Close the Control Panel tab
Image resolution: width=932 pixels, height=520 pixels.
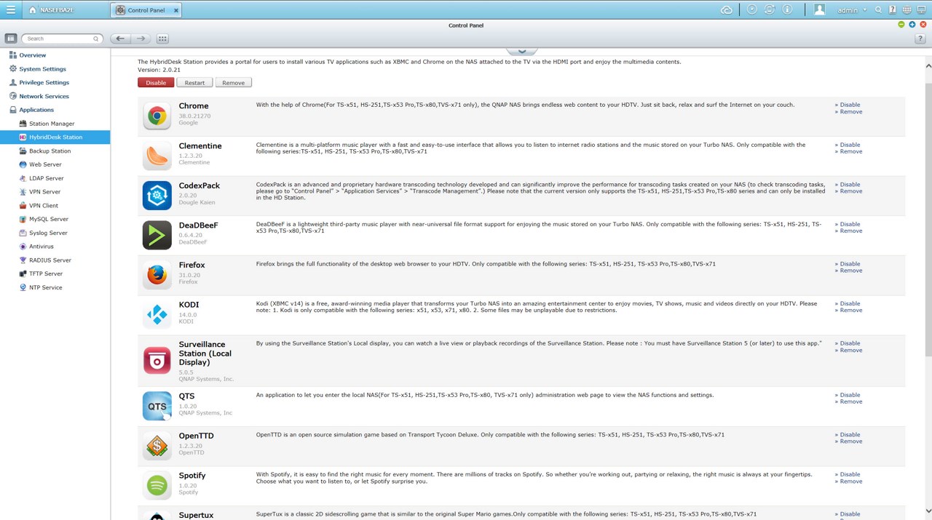176,10
